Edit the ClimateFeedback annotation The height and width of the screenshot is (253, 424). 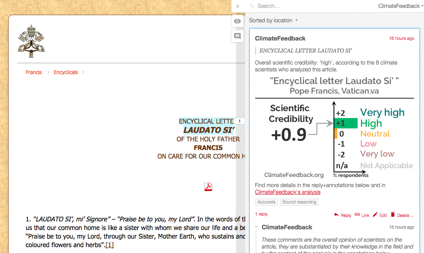[380, 215]
